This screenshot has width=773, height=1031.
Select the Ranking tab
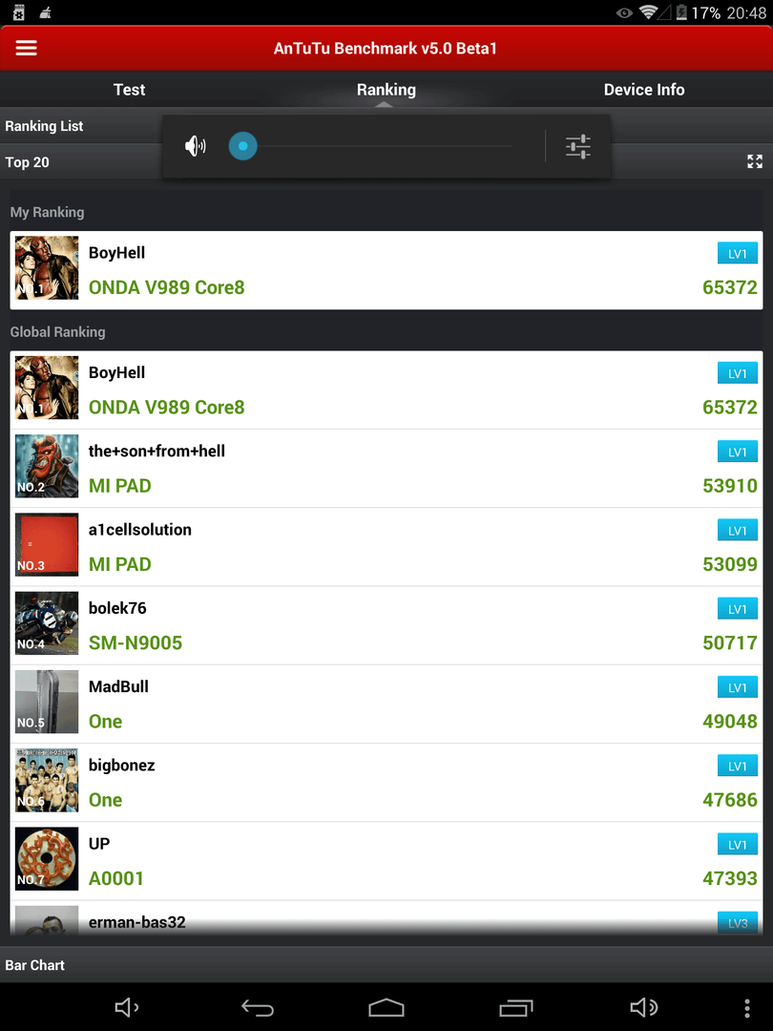pos(386,90)
